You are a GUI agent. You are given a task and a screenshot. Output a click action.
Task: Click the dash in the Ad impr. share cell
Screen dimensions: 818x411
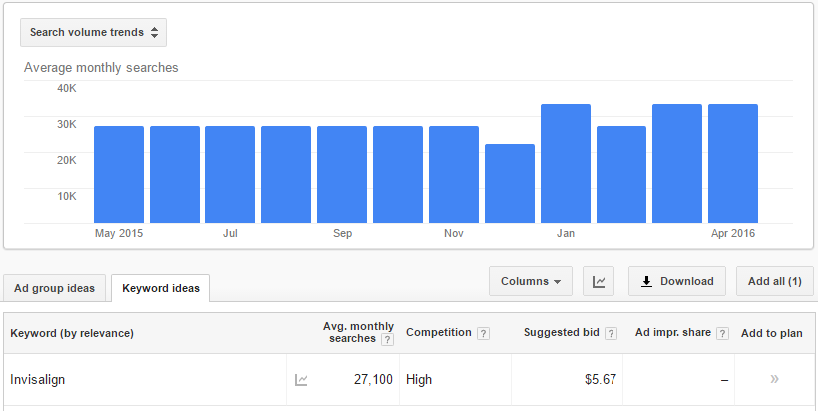(724, 381)
